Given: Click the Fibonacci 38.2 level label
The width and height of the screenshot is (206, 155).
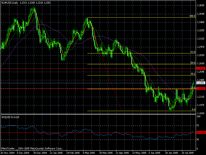Looking at the screenshot, I should 193,74.
